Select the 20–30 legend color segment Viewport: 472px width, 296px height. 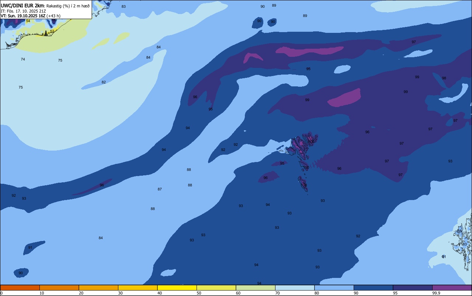[98, 288]
